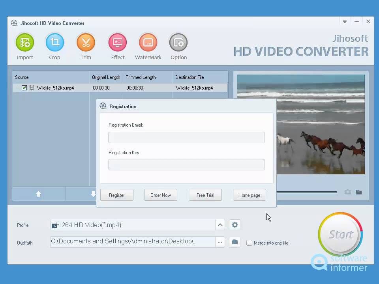This screenshot has height=284, width=379.
Task: Open the Effect tool
Action: click(118, 43)
